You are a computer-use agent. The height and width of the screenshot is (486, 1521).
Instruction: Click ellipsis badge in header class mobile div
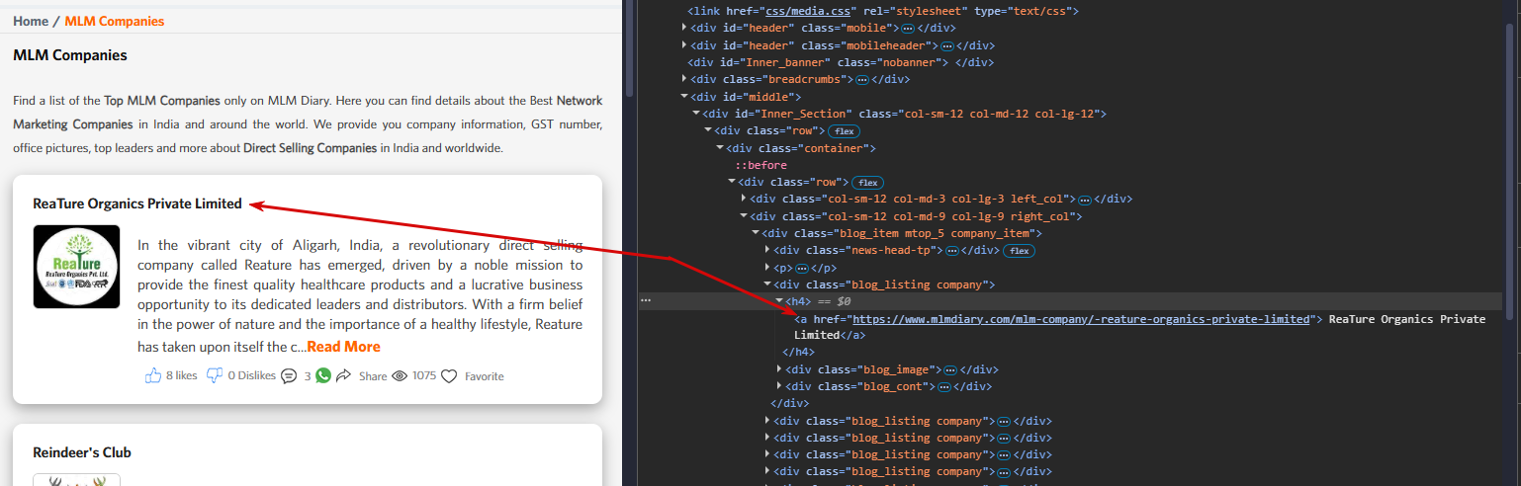click(x=907, y=29)
